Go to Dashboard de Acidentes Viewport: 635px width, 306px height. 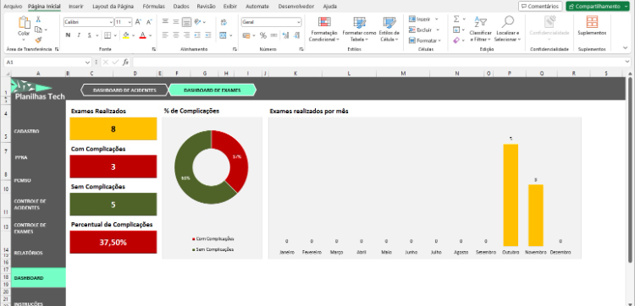point(124,90)
